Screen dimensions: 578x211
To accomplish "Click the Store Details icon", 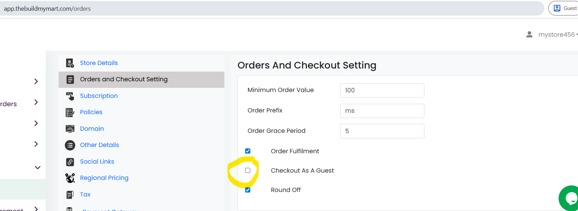I will coord(70,63).
